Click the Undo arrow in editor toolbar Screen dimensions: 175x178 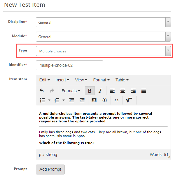pyautogui.click(x=41, y=91)
